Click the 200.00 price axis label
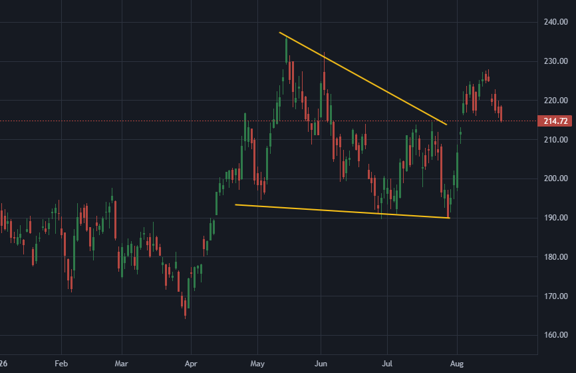The height and width of the screenshot is (373, 576). pyautogui.click(x=556, y=179)
